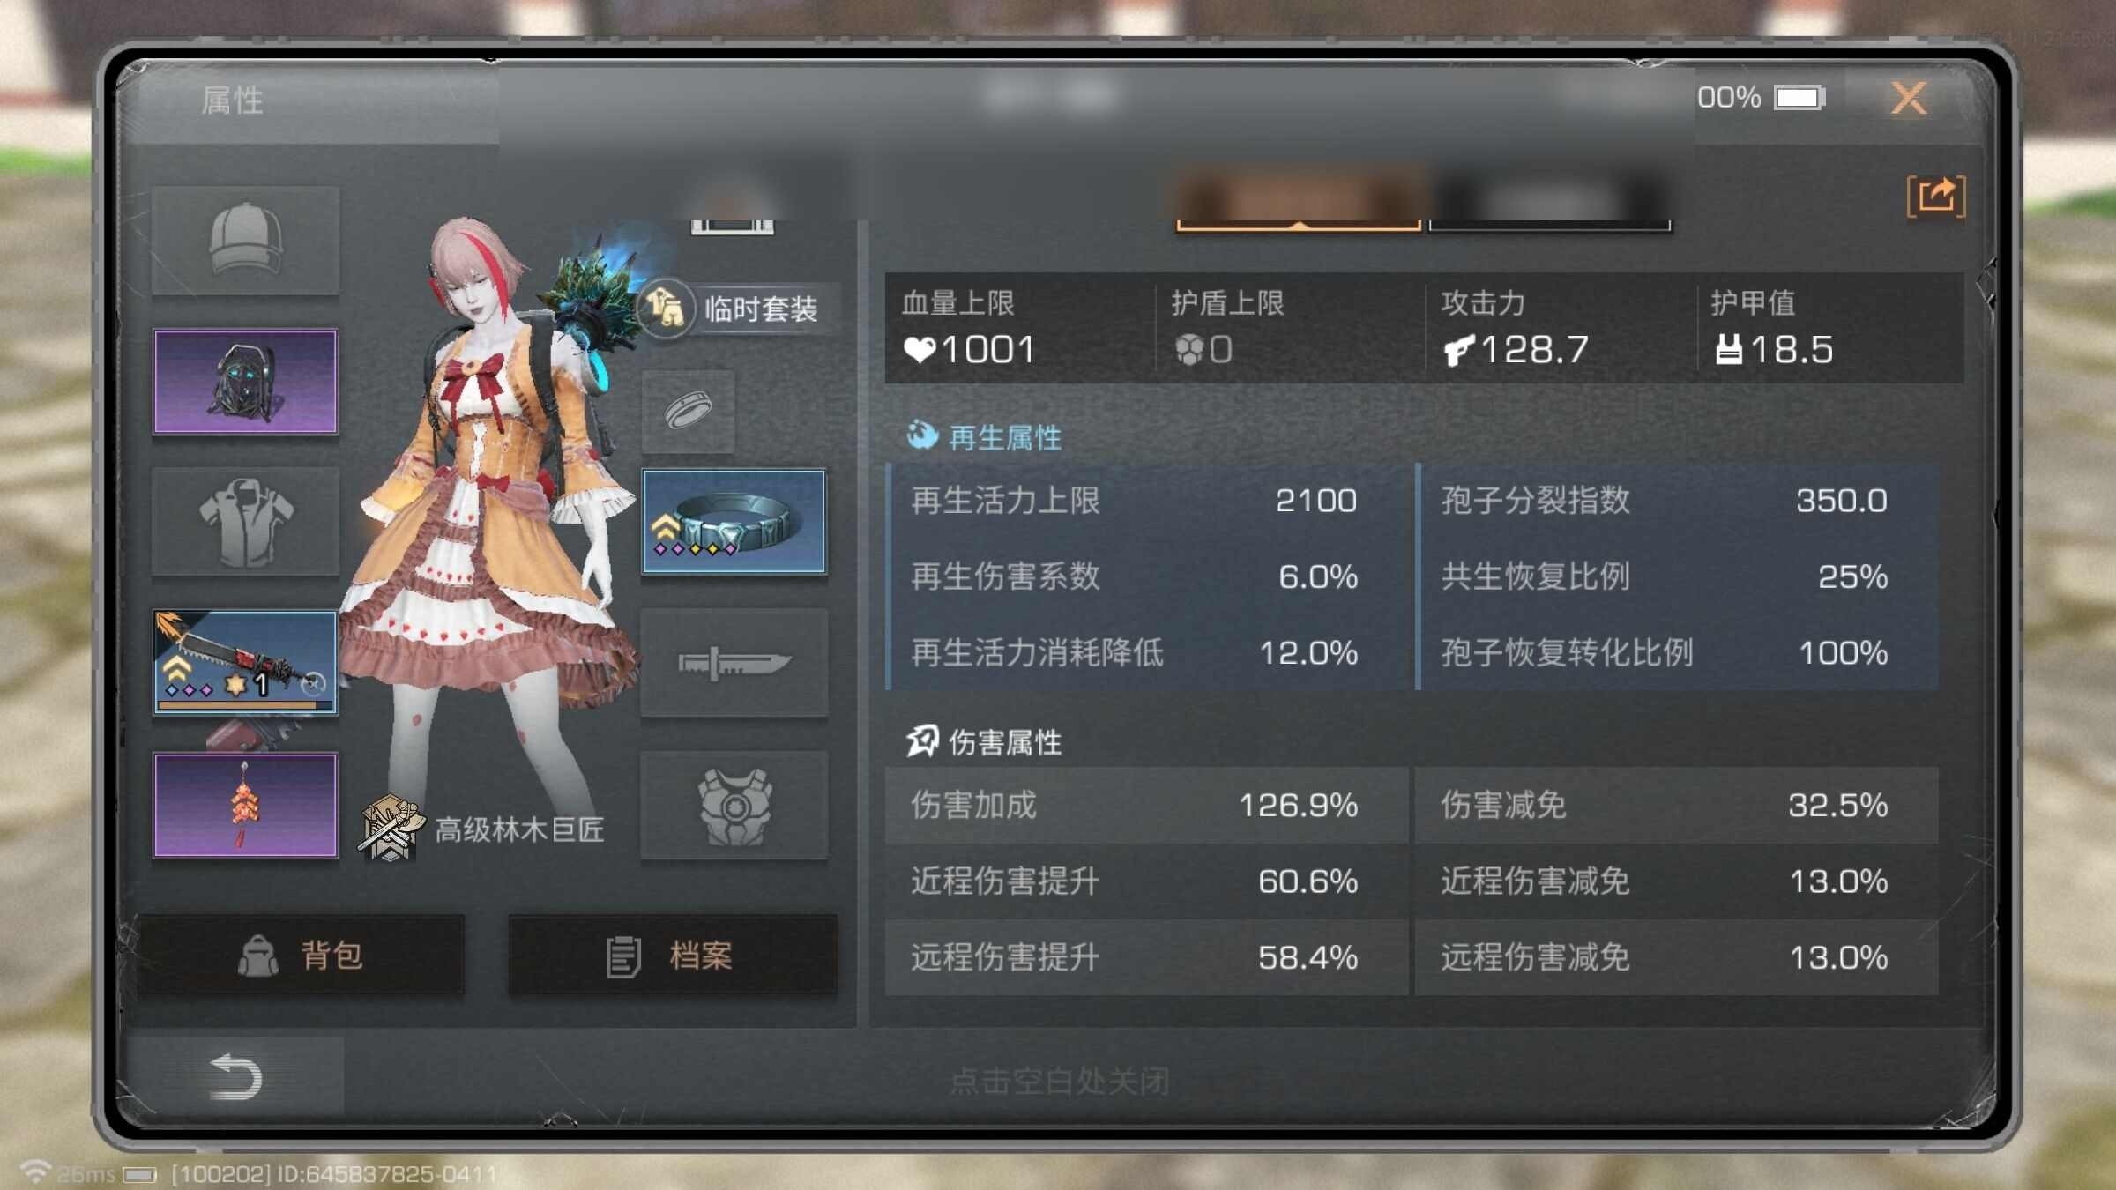Image resolution: width=2116 pixels, height=1190 pixels.
Task: Open the empty ring accessory slot
Action: (688, 412)
